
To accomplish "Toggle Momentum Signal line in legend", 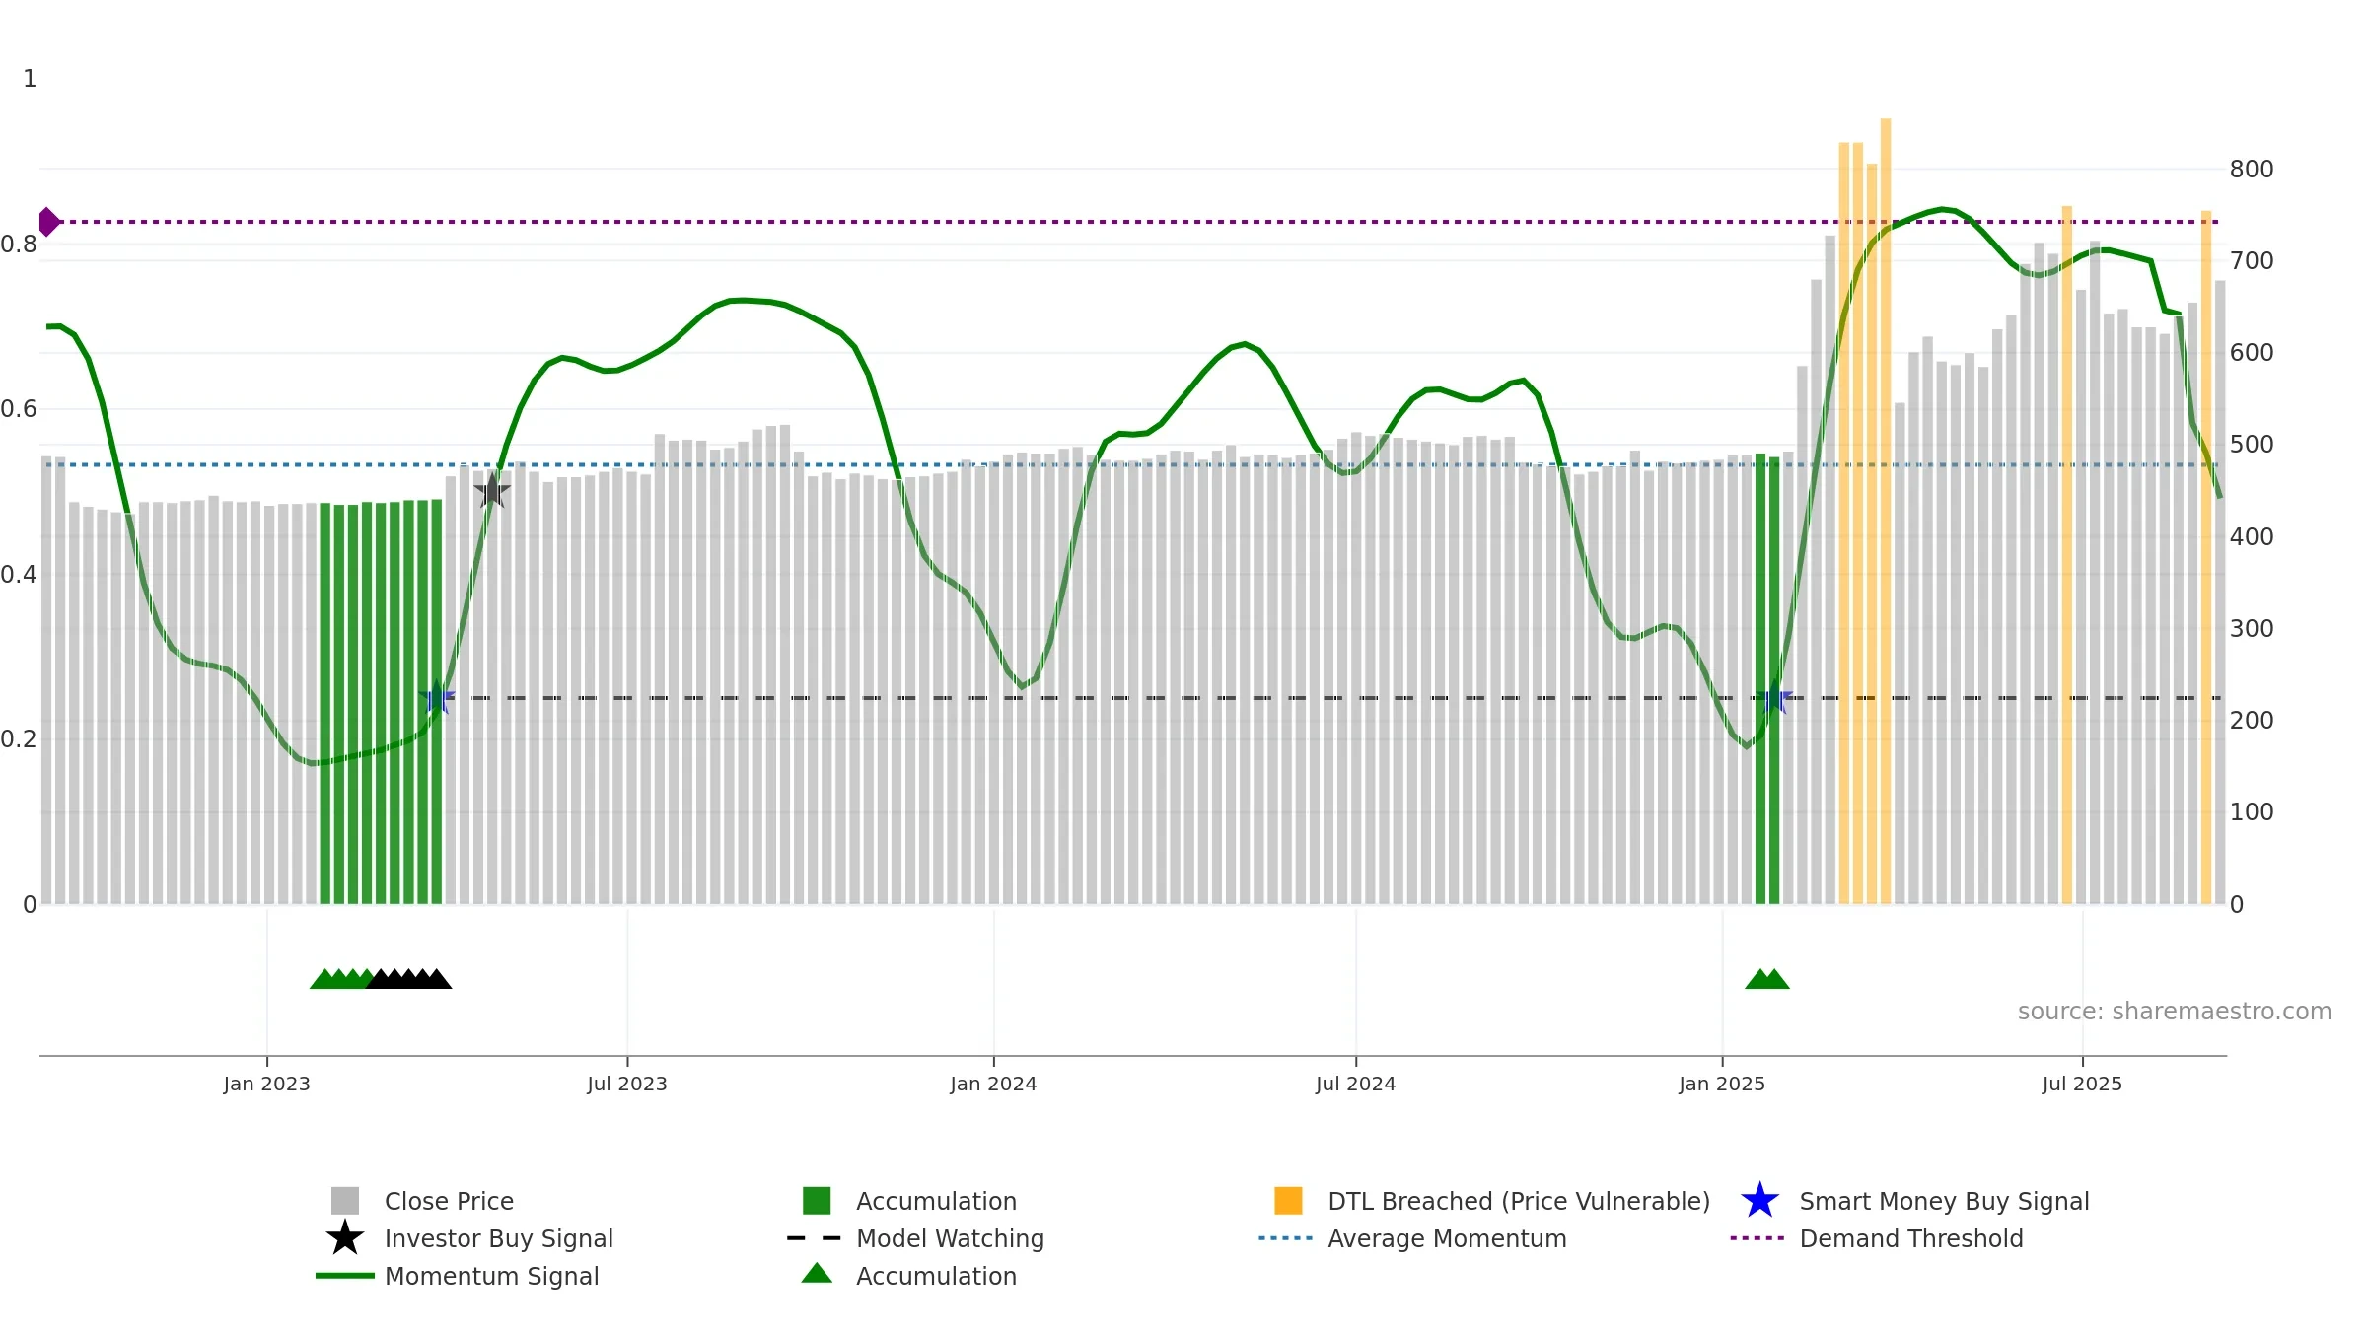I will [x=491, y=1276].
